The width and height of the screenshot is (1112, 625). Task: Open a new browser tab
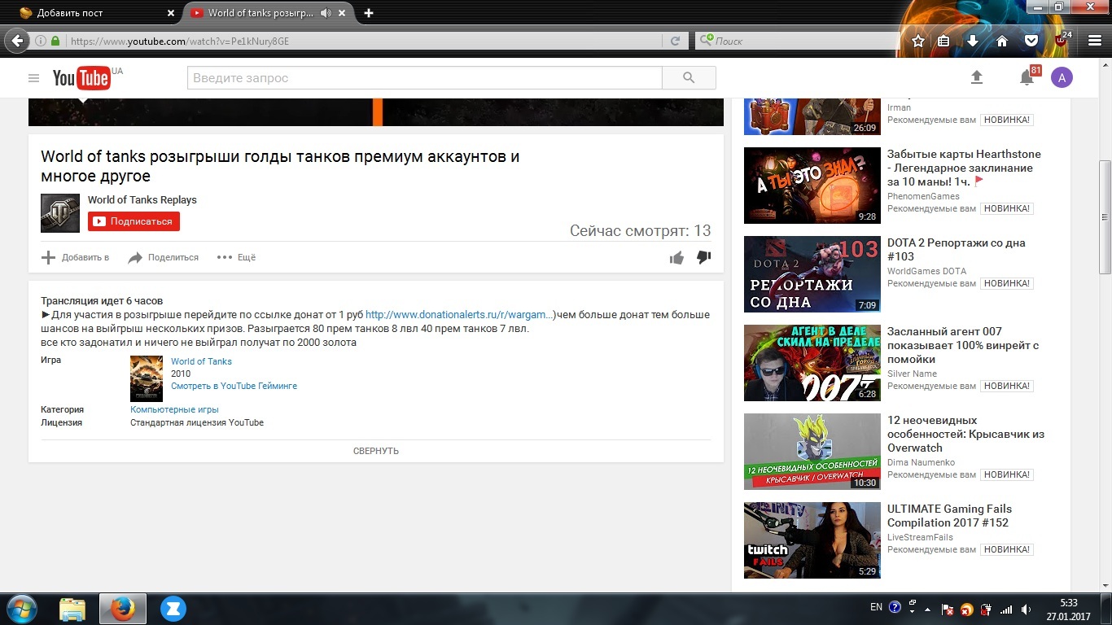point(369,13)
